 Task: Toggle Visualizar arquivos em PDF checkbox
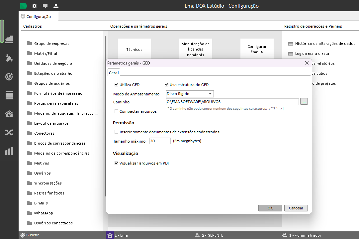click(116, 163)
